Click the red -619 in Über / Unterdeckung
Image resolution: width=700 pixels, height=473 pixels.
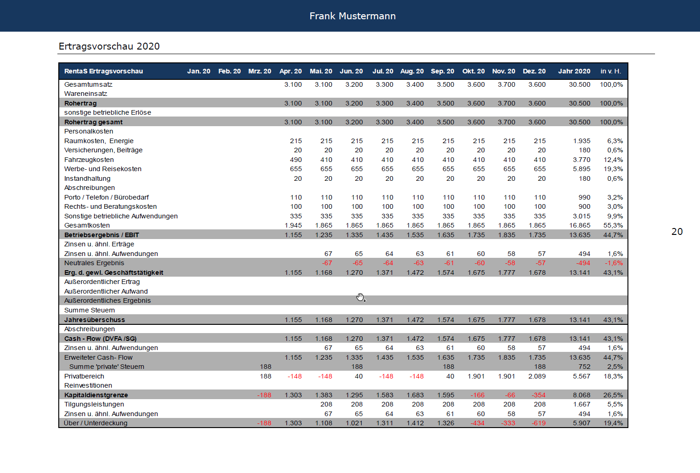pos(539,423)
